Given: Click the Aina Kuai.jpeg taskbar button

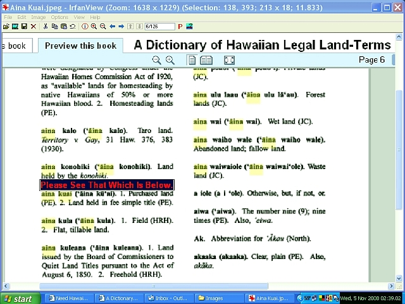Looking at the screenshot, I should coord(268,298).
